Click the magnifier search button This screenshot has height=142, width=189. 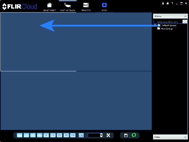[185, 22]
